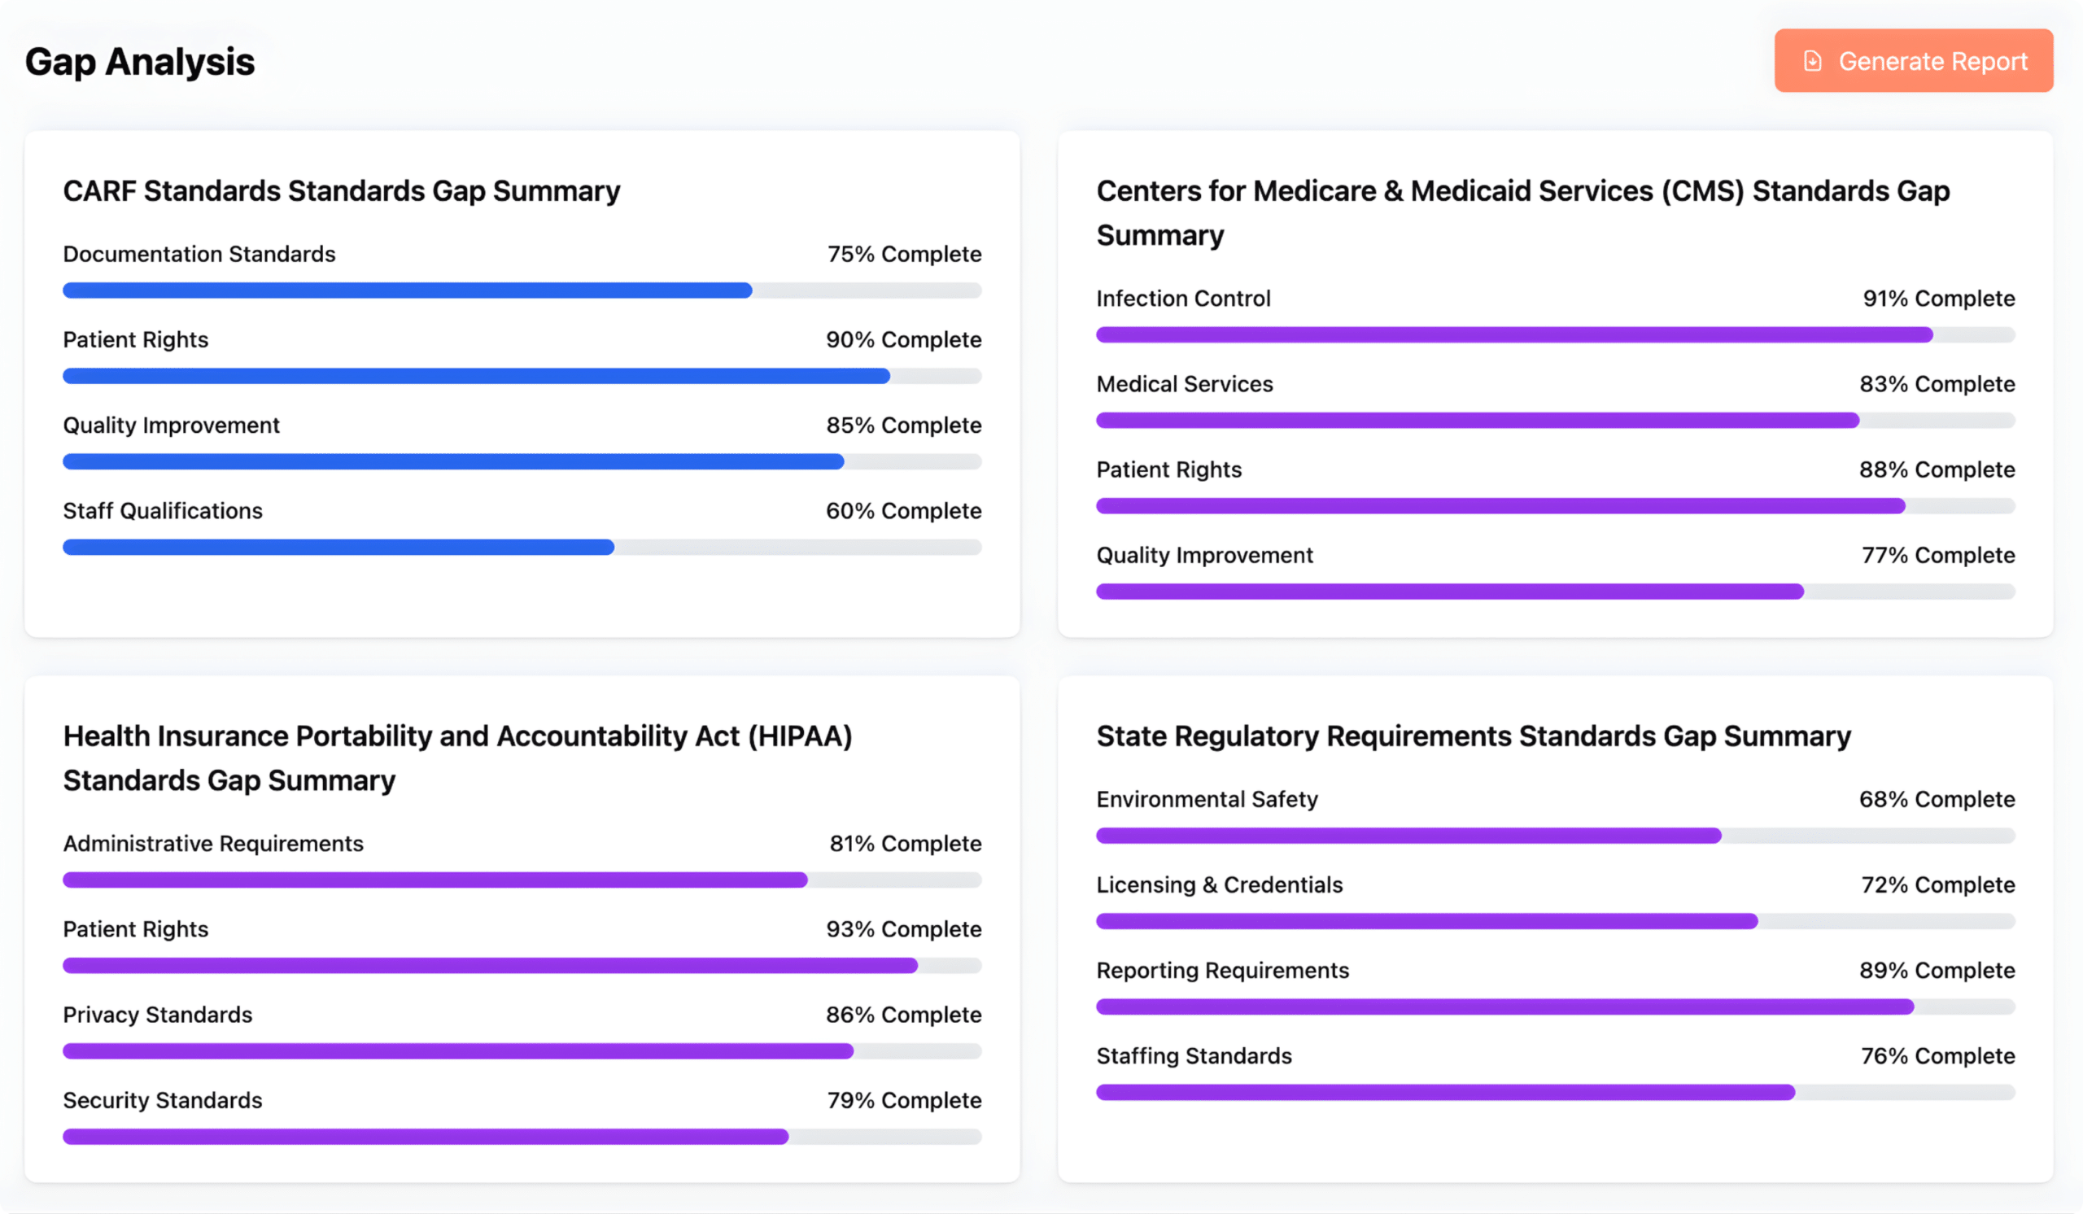Image resolution: width=2083 pixels, height=1214 pixels.
Task: Click the "76% Complete" value
Action: [1938, 1056]
